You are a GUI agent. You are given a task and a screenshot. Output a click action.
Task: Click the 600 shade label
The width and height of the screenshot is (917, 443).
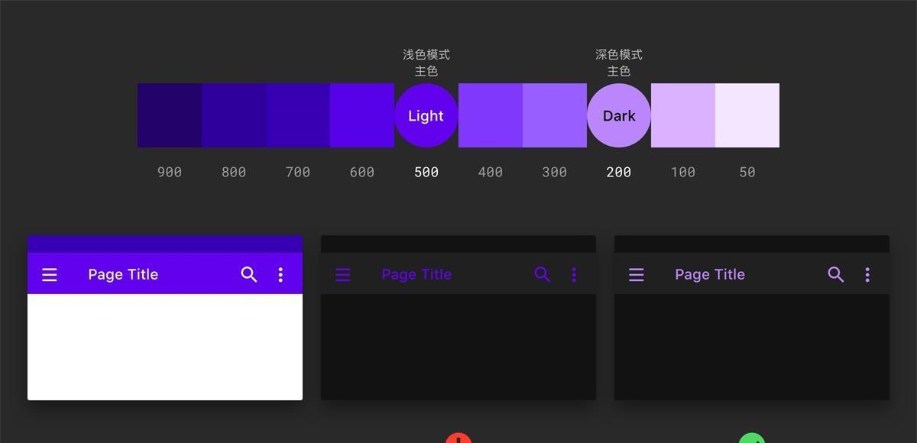point(362,173)
